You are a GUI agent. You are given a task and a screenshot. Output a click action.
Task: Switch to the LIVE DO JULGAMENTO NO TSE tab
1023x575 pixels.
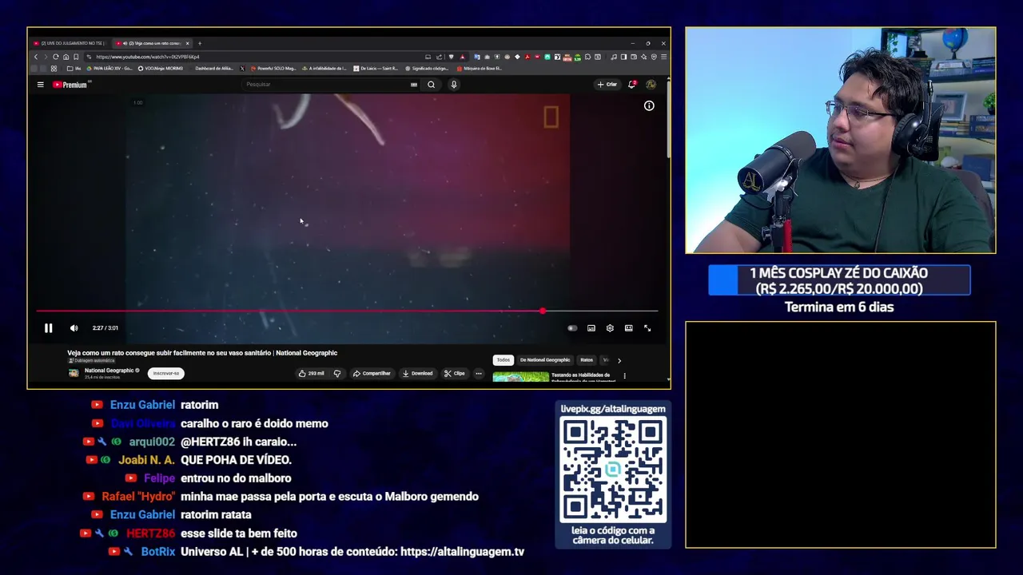pos(69,43)
